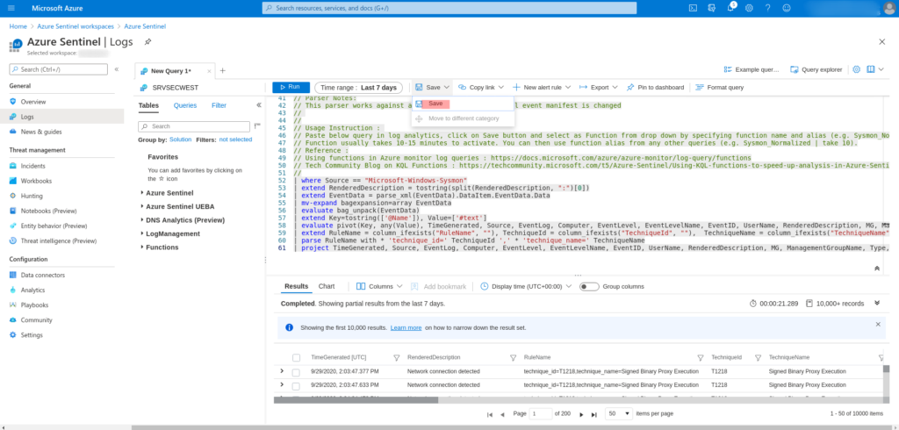The height and width of the screenshot is (430, 899).
Task: Expand the 2:03:47.377 PM result row
Action: 282,371
